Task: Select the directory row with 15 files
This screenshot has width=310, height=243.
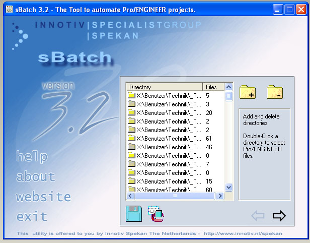Action: point(175,181)
